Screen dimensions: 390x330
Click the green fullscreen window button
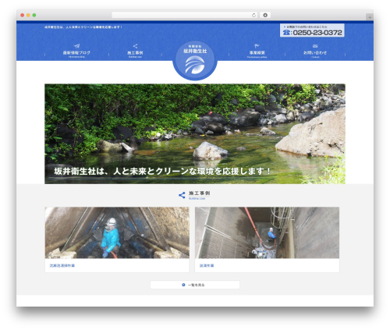pos(34,16)
